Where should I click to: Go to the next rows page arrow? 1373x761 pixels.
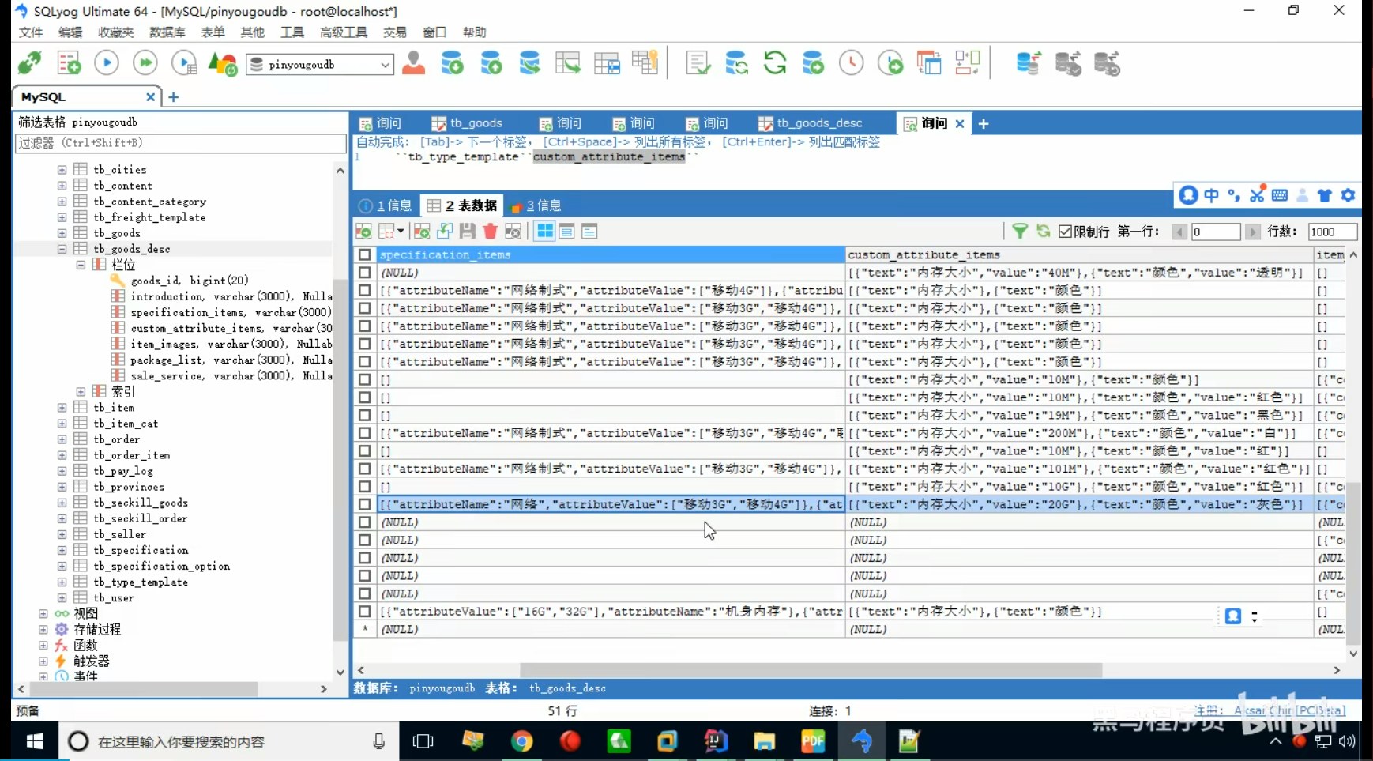(x=1252, y=232)
